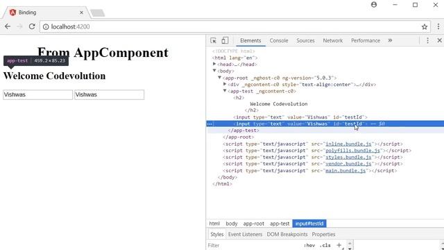
Task: Focus first Vishwas text input on page
Action: (x=37, y=94)
